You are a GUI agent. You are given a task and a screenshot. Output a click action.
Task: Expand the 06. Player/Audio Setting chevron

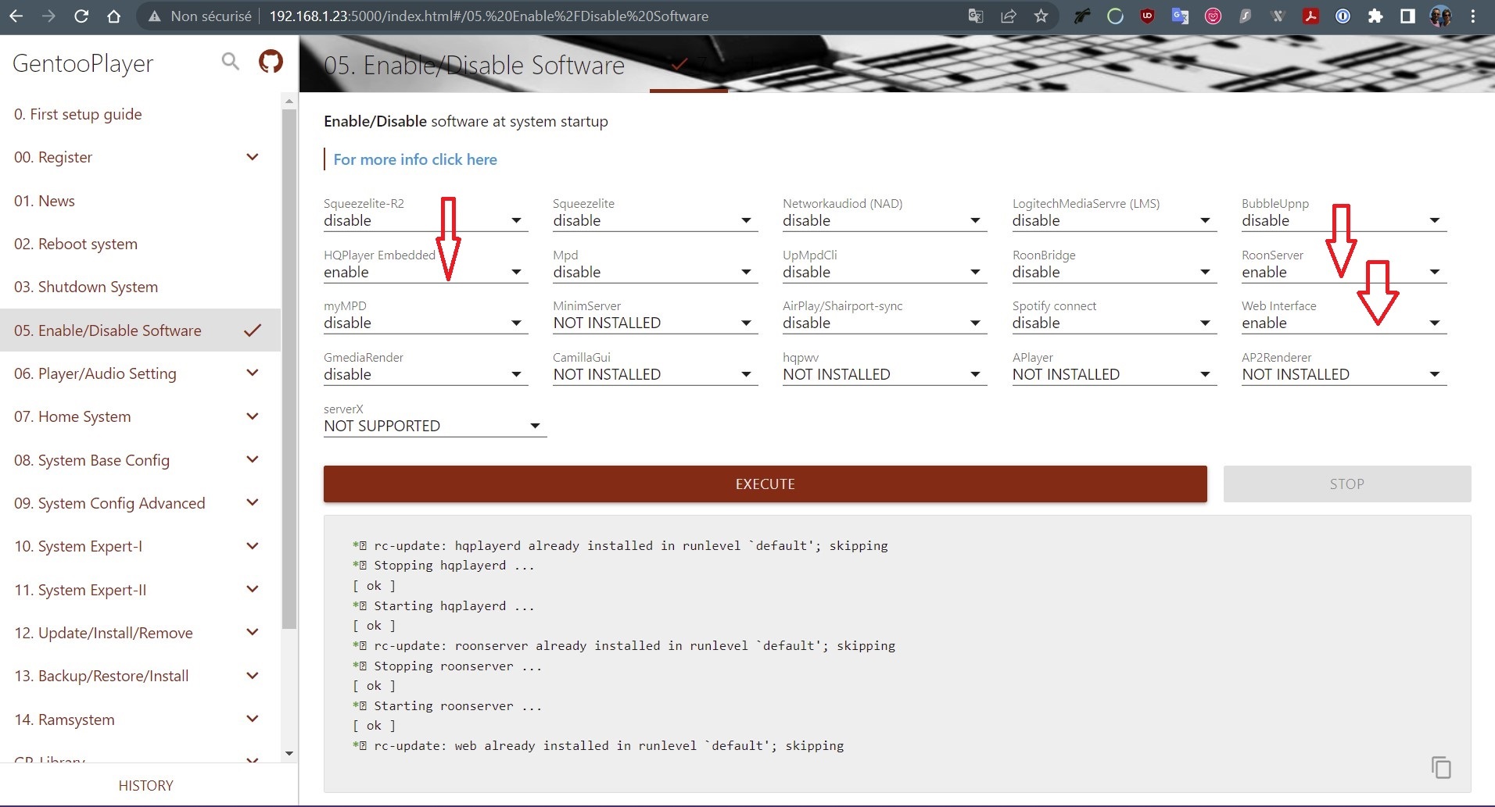point(253,373)
